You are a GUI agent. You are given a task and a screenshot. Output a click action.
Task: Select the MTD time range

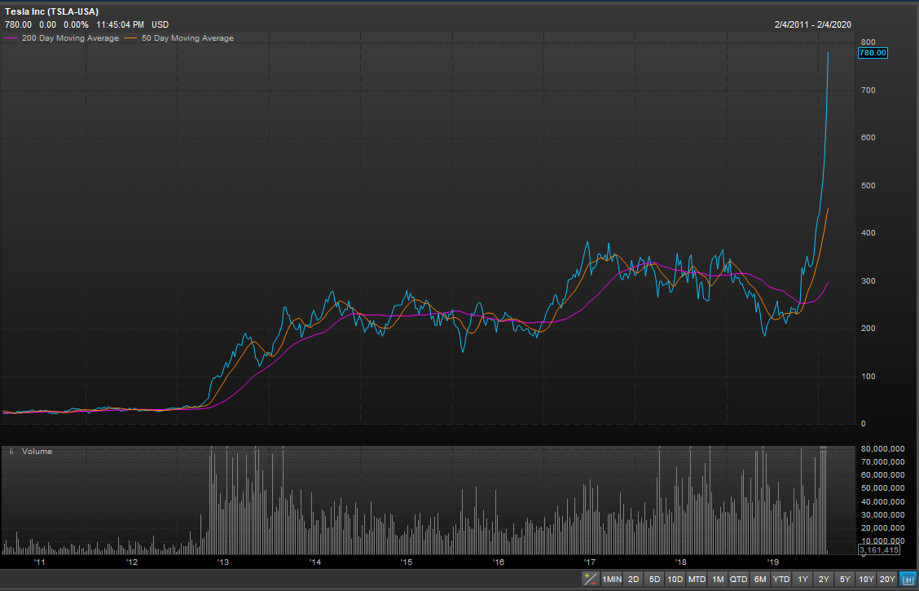(x=697, y=580)
